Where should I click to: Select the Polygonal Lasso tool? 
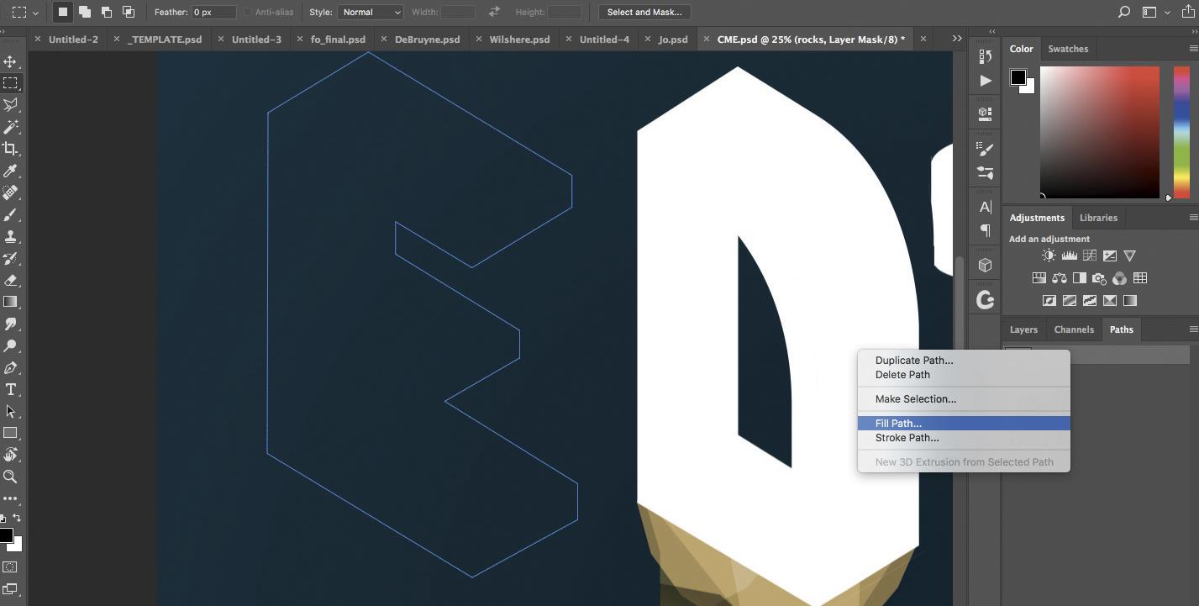tap(11, 105)
